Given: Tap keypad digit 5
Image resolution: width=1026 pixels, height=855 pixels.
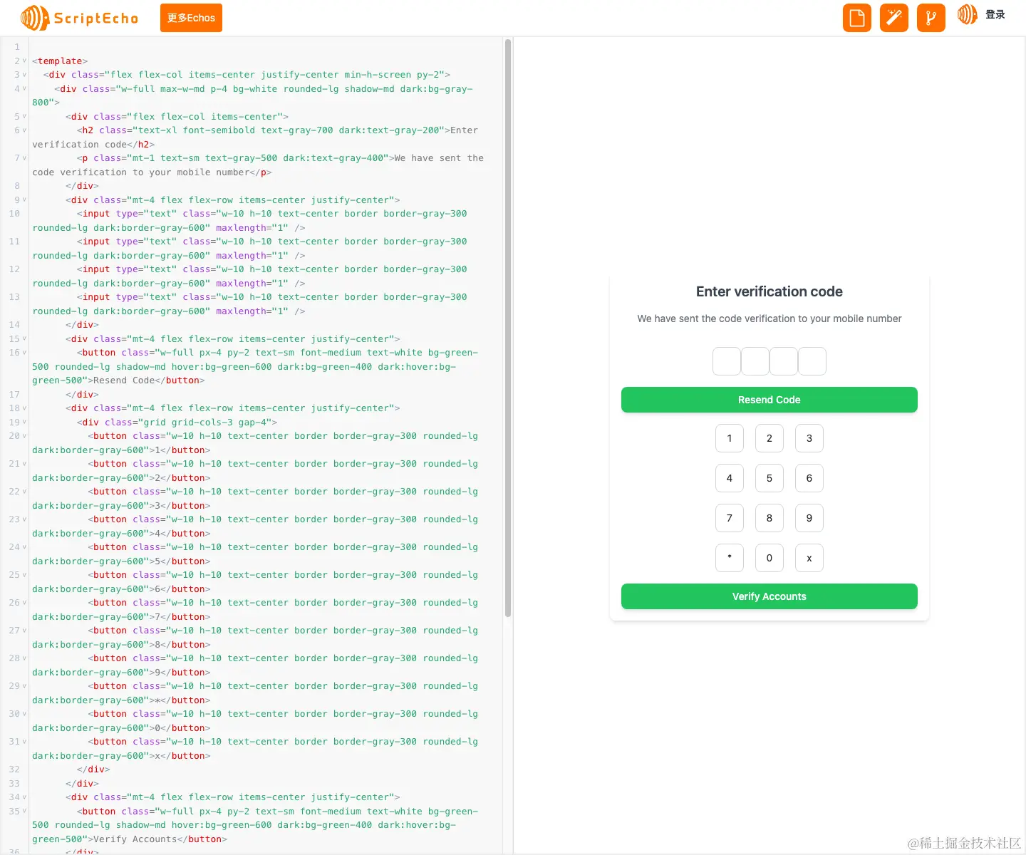Looking at the screenshot, I should coord(769,478).
